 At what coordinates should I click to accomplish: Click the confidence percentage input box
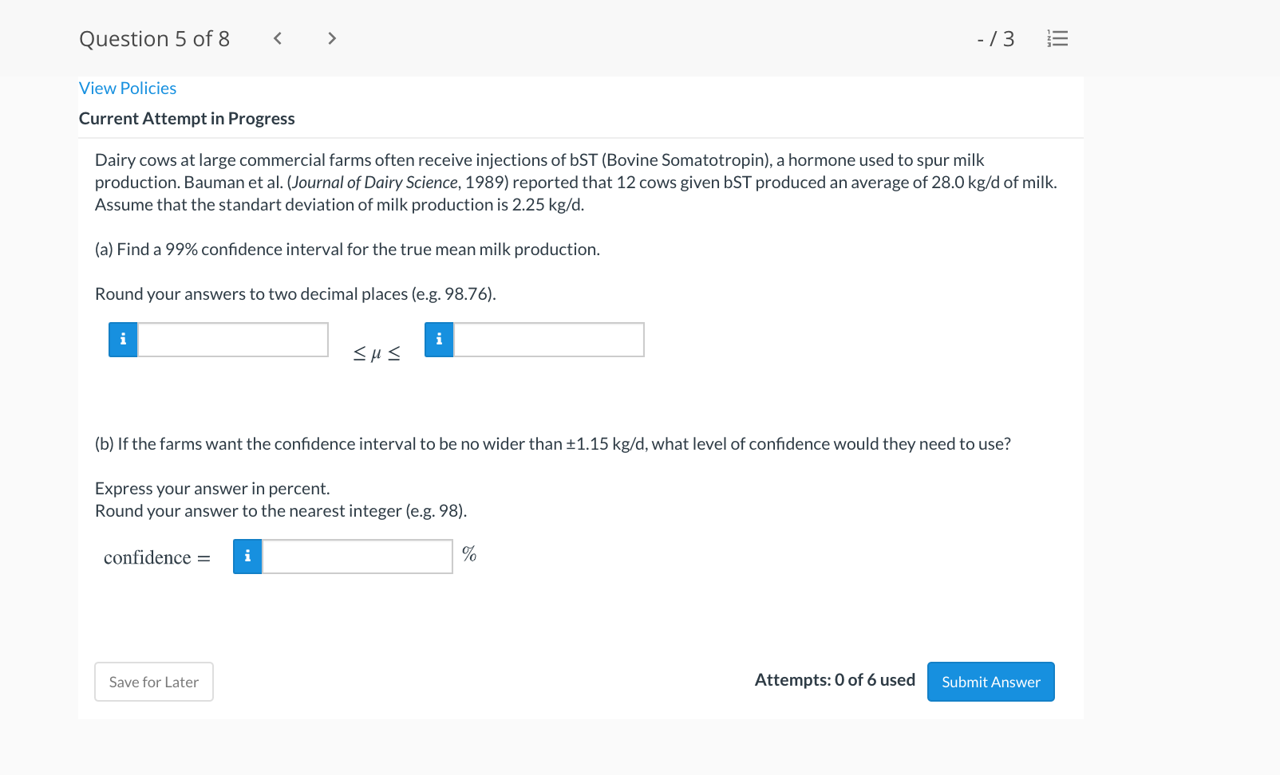[x=357, y=557]
